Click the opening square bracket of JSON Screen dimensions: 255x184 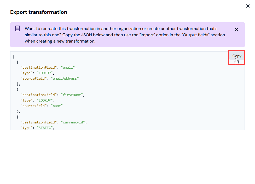pyautogui.click(x=14, y=57)
